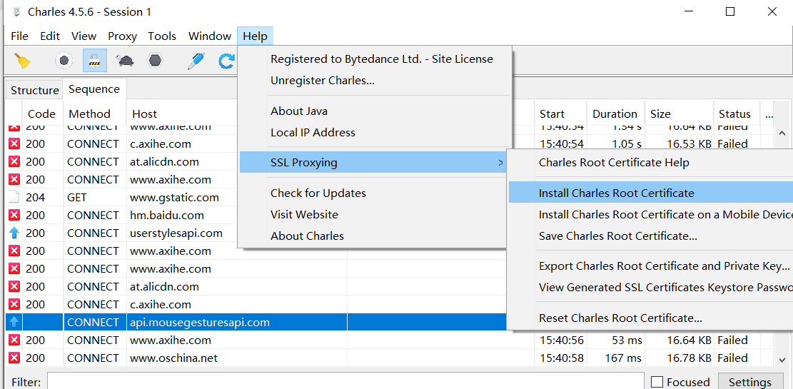The height and width of the screenshot is (389, 793).
Task: Click the 167 ms duration cell
Action: click(623, 358)
